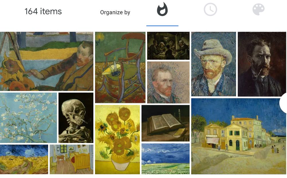The width and height of the screenshot is (287, 178).
Task: Click the white next arrow at right edge
Action: 283,103
